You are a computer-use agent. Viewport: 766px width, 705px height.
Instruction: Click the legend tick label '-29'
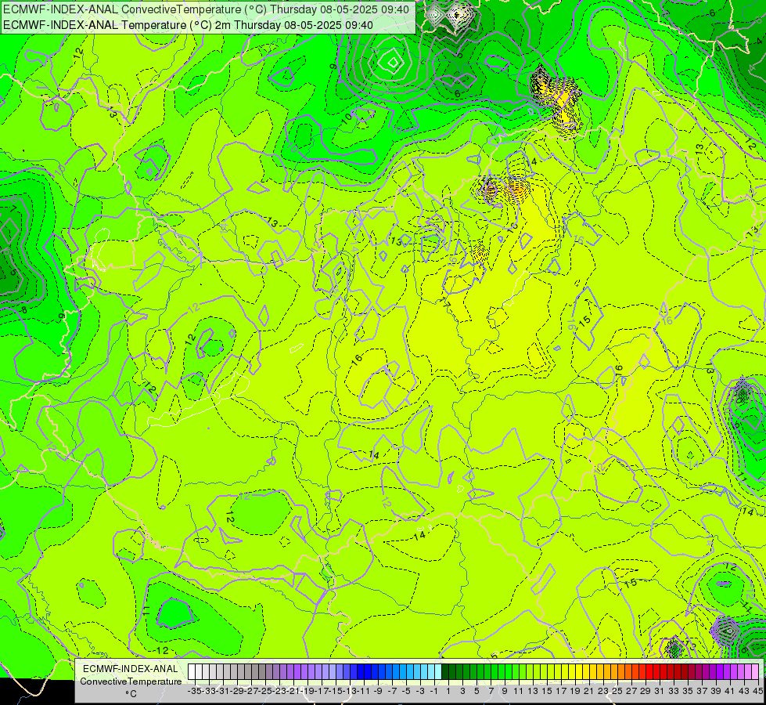point(237,691)
